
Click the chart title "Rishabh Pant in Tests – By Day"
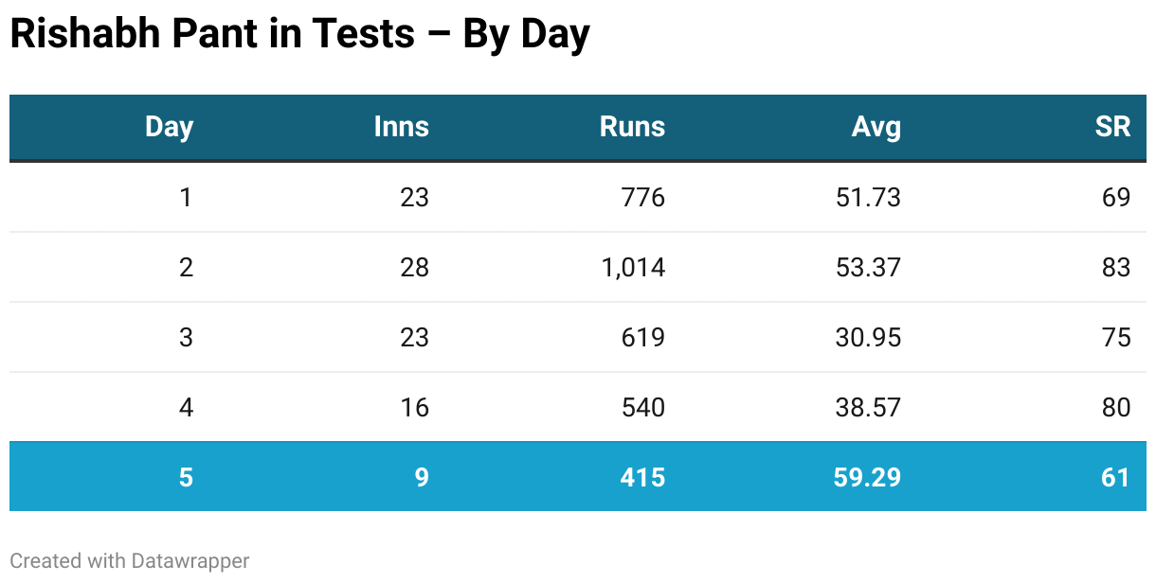[299, 35]
